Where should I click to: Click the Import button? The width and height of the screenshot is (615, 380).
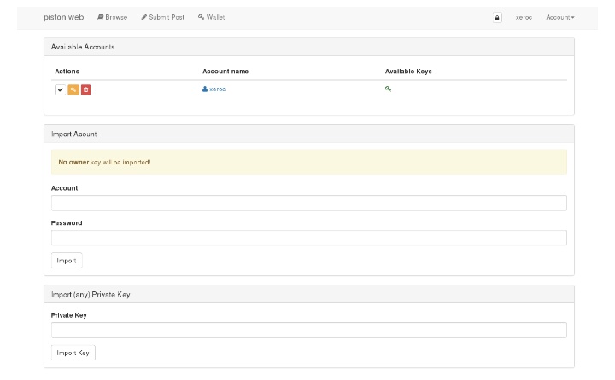pyautogui.click(x=67, y=261)
